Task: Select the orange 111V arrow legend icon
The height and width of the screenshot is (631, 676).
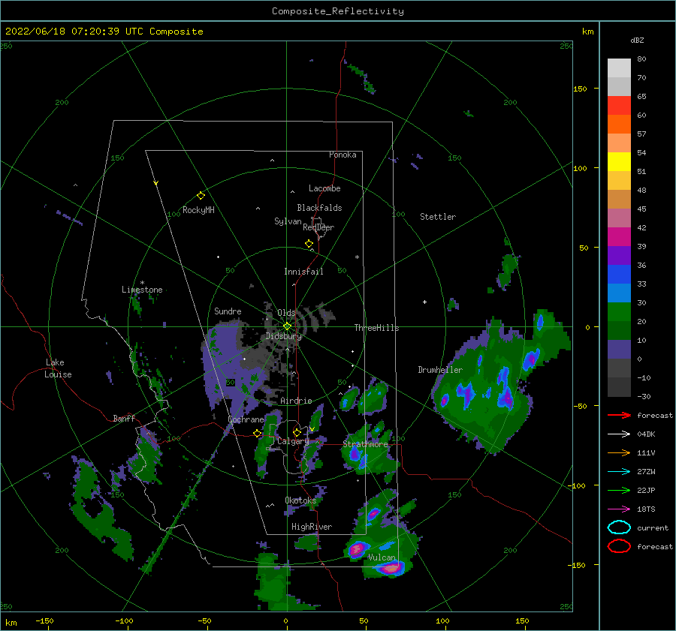Action: coord(619,452)
